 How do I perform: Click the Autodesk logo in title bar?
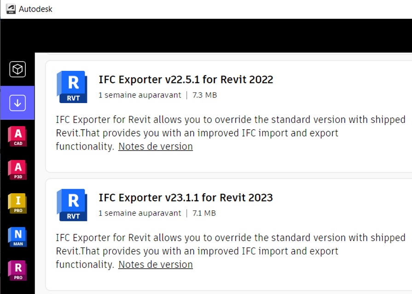(x=11, y=9)
